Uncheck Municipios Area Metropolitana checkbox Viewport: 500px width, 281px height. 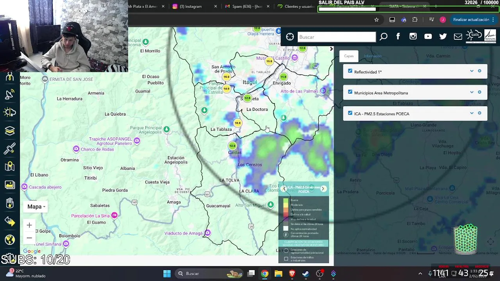click(350, 92)
